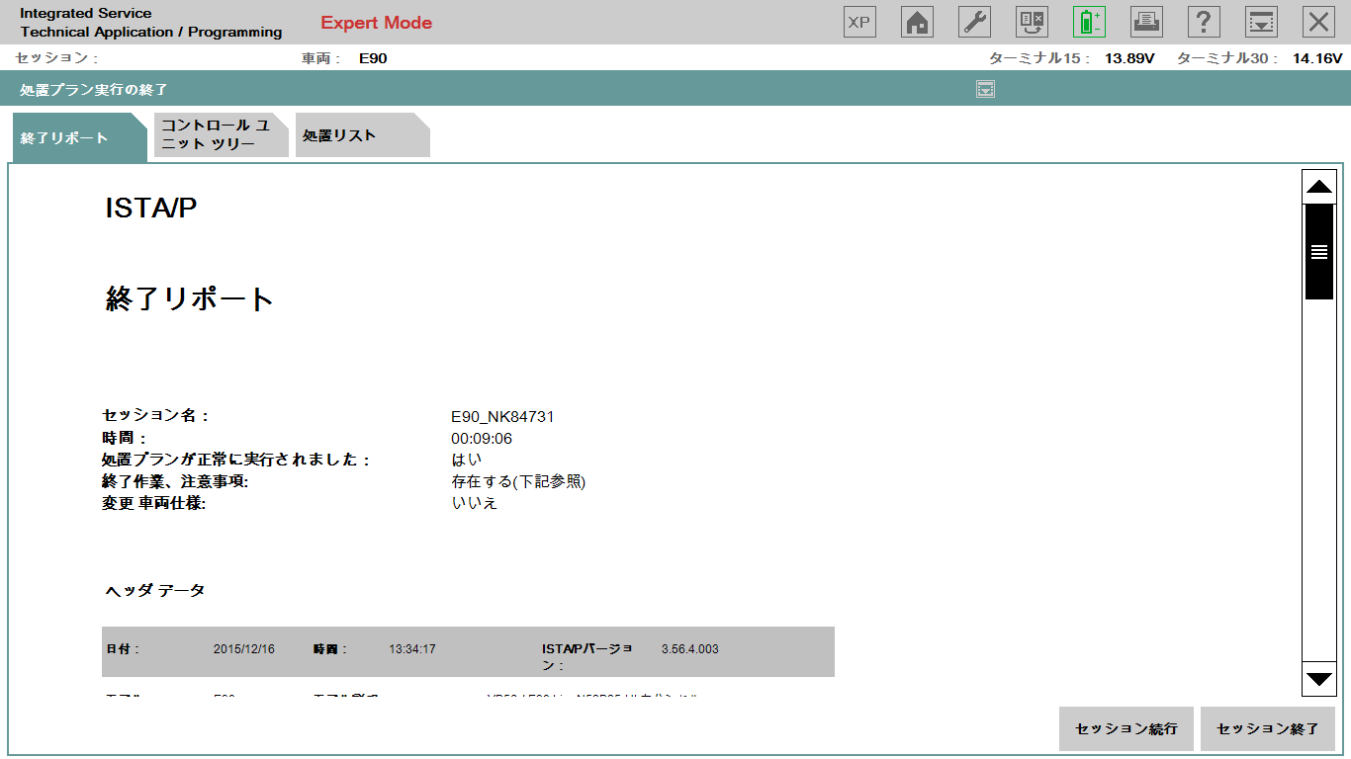Image resolution: width=1351 pixels, height=759 pixels.
Task: Click the session name E90_NK84731
Action: 502,417
